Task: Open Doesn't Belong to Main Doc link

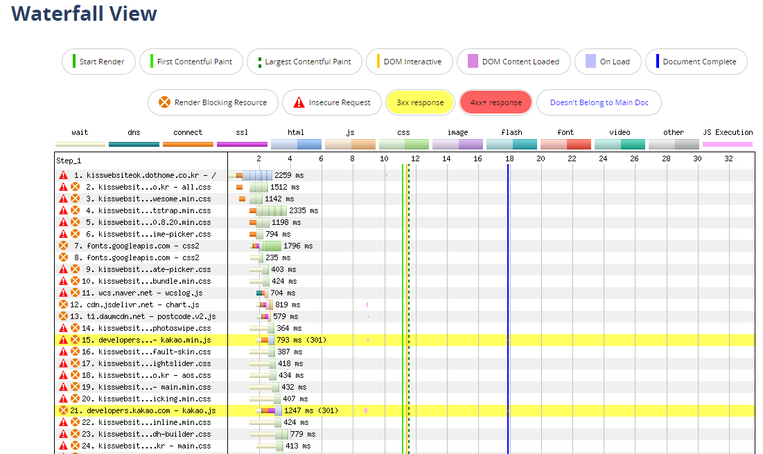Action: (x=599, y=102)
